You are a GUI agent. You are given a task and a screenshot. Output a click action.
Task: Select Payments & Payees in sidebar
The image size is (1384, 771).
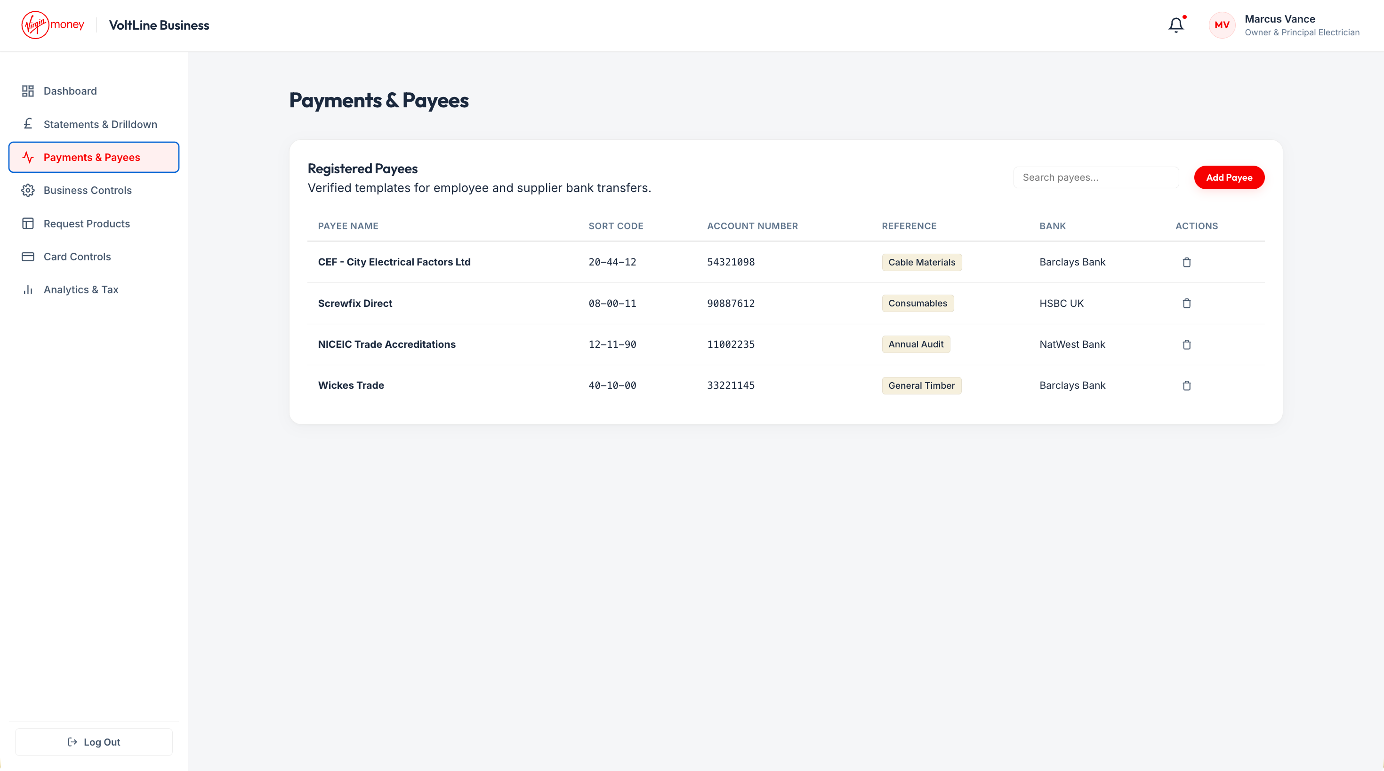pyautogui.click(x=94, y=157)
